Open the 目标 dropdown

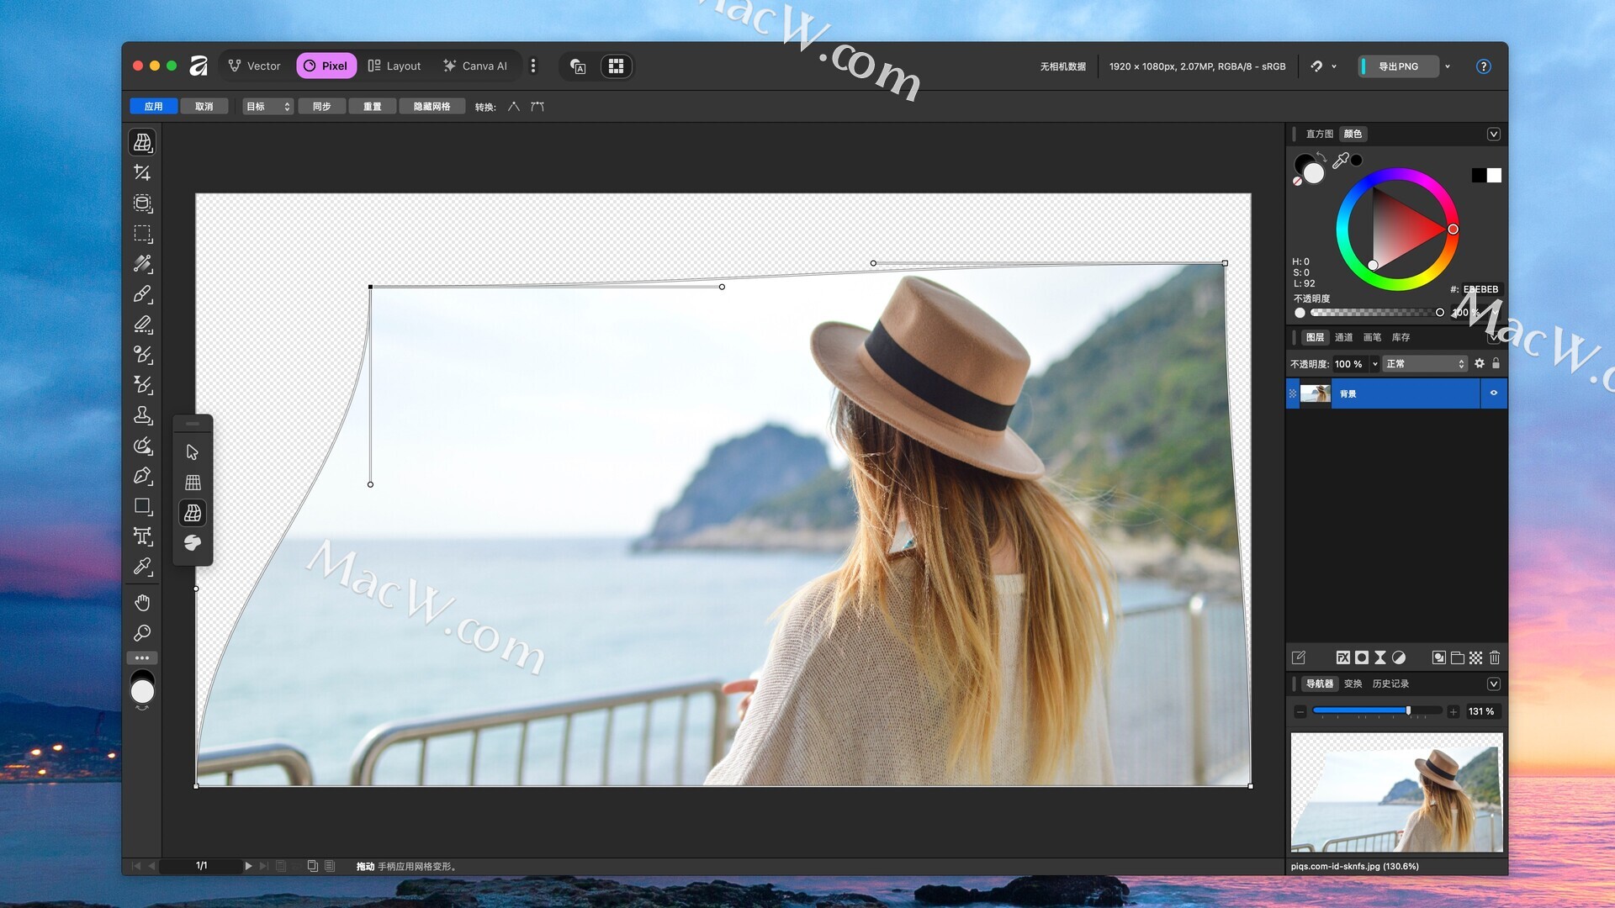coord(267,107)
